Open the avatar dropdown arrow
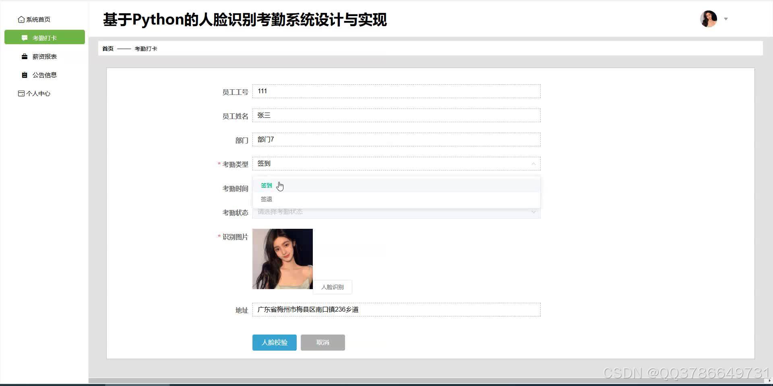The height and width of the screenshot is (386, 773). (x=726, y=19)
